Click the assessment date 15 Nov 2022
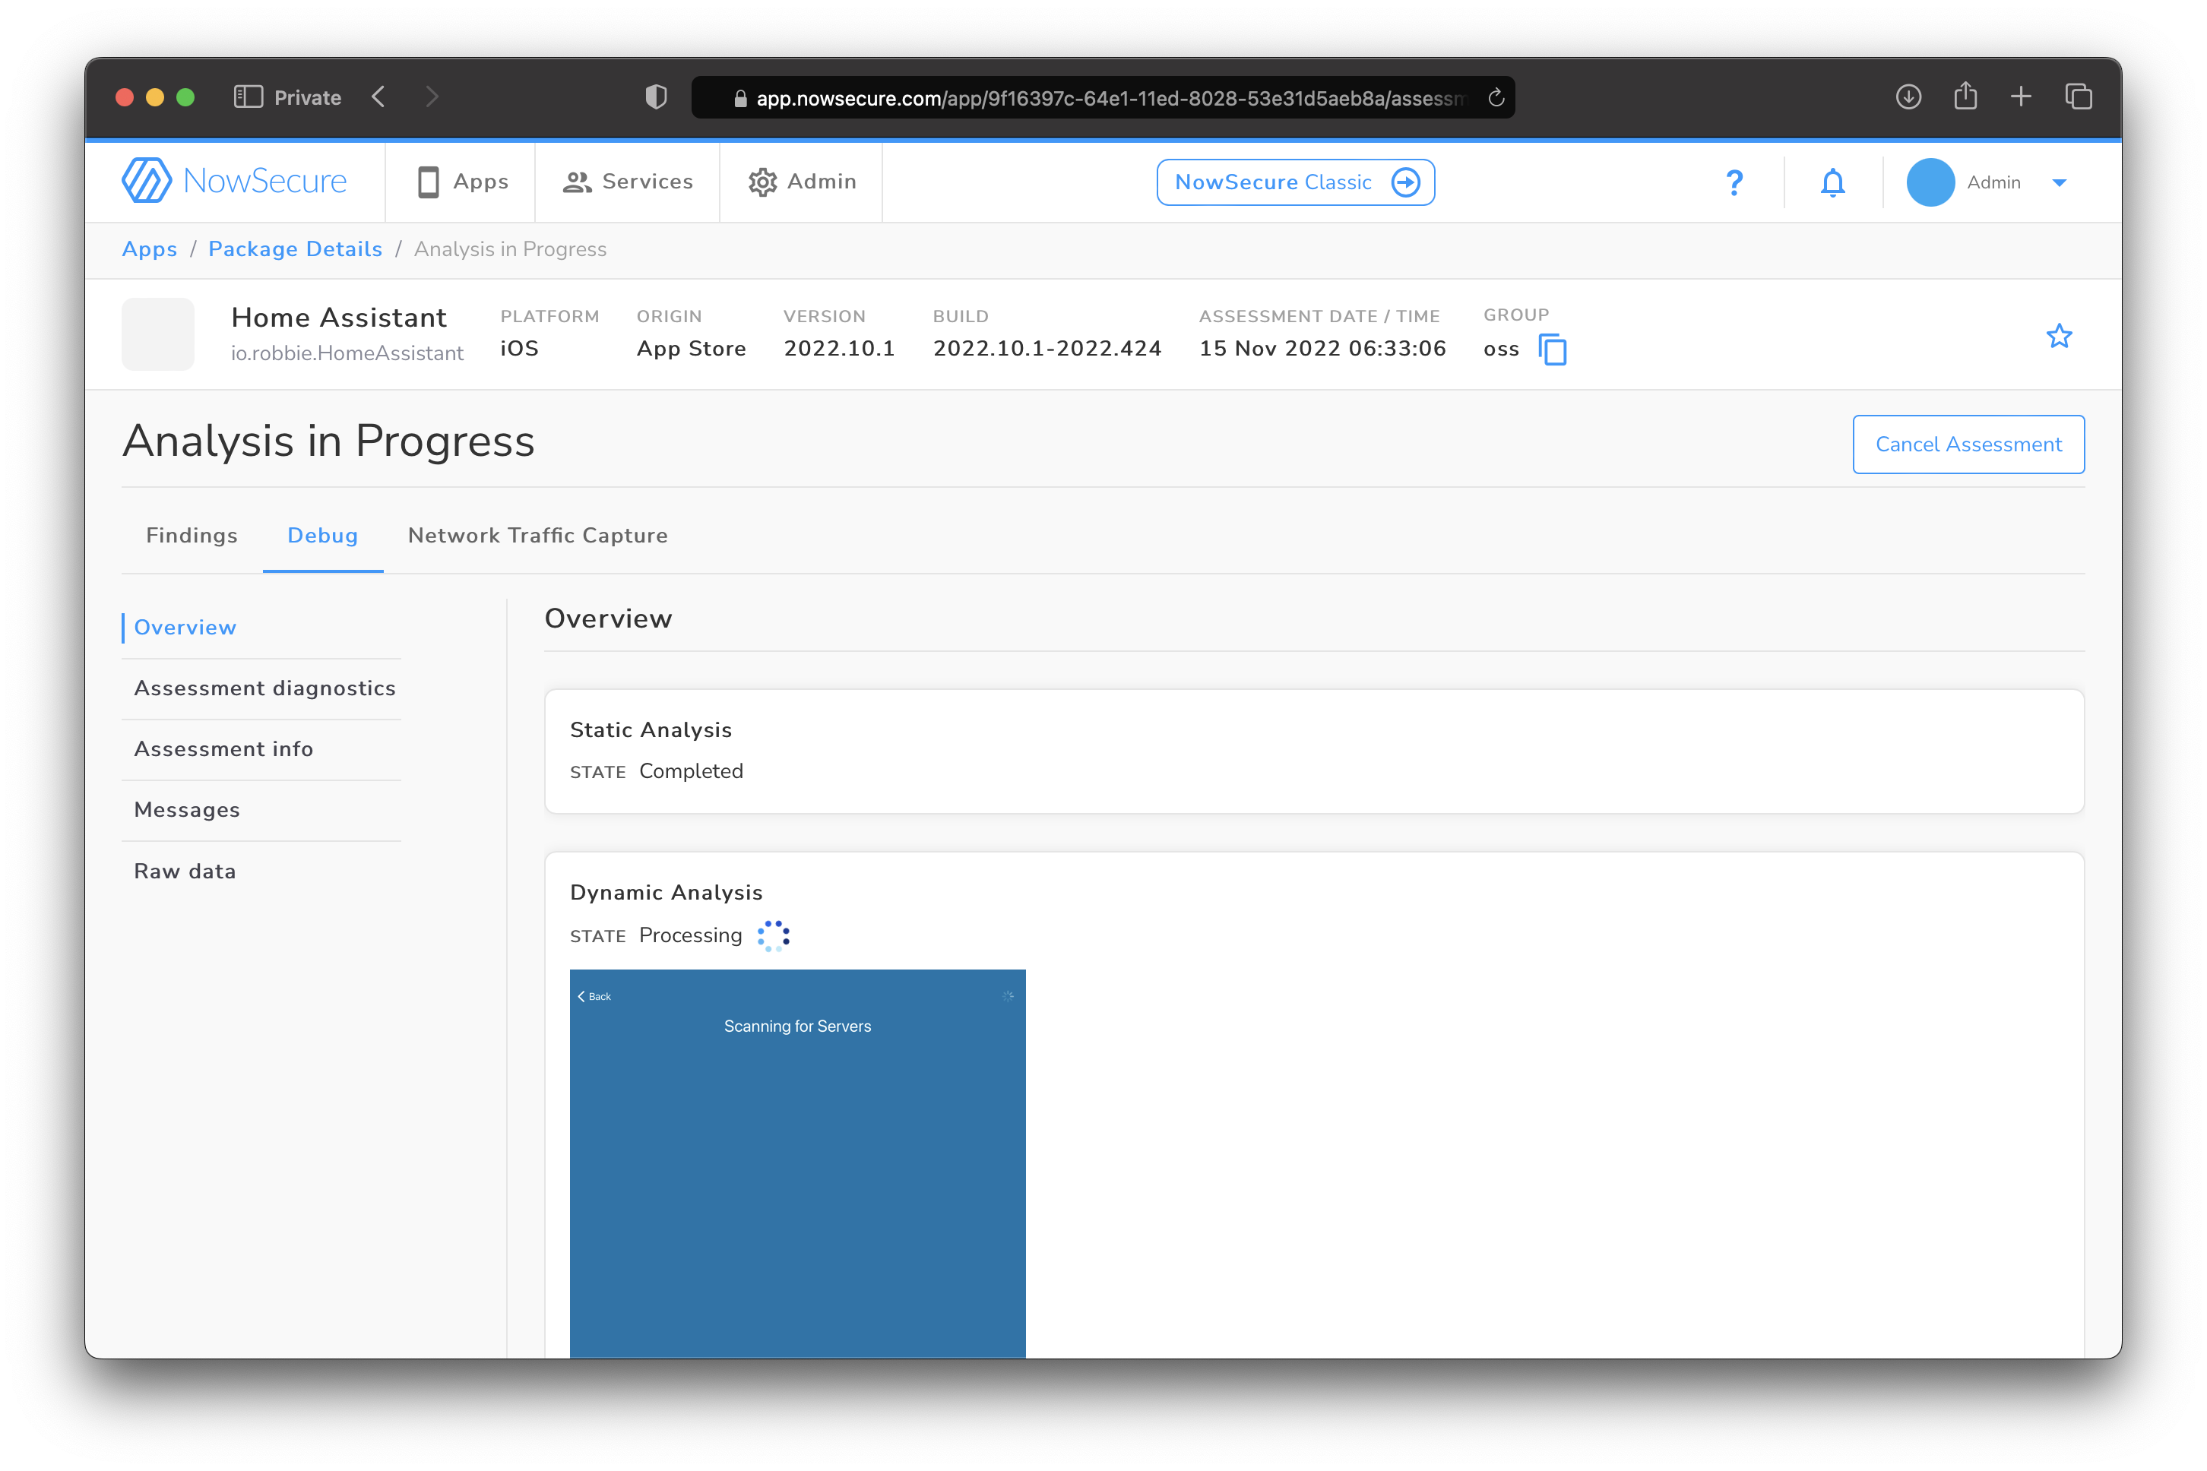This screenshot has width=2207, height=1471. click(1322, 349)
